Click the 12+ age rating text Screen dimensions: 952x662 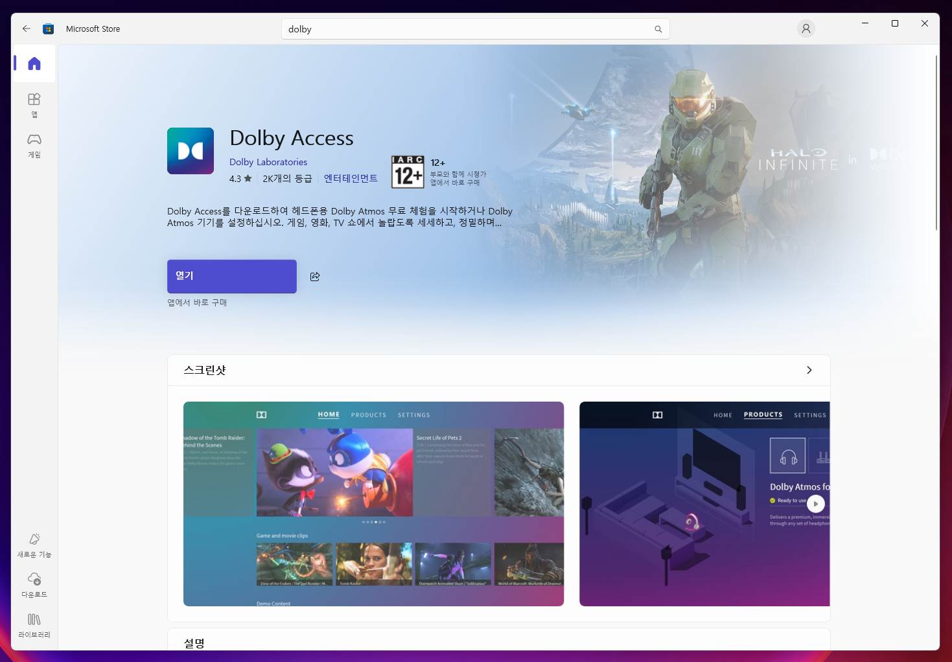438,163
